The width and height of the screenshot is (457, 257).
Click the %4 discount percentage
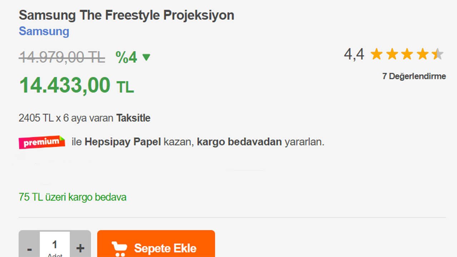click(x=126, y=57)
